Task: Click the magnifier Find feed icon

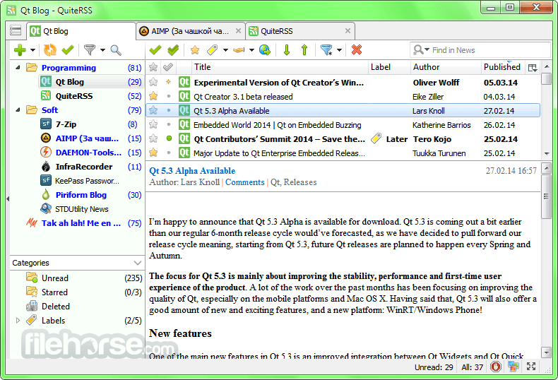Action: point(116,50)
